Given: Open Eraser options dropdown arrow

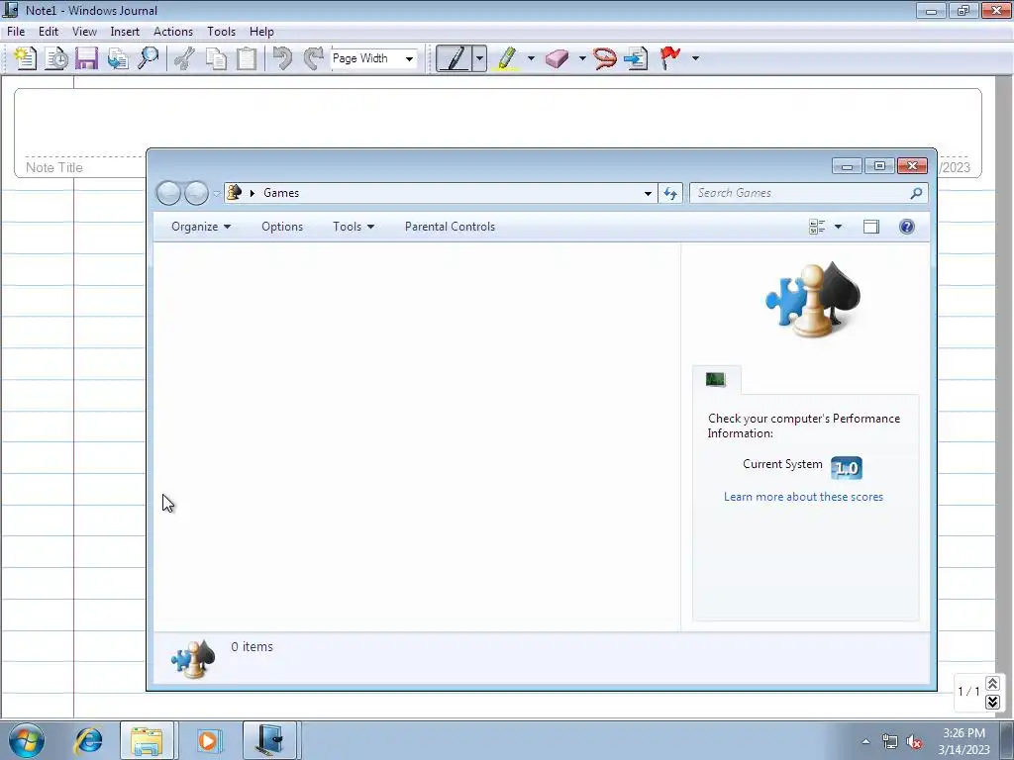Looking at the screenshot, I should 582,58.
